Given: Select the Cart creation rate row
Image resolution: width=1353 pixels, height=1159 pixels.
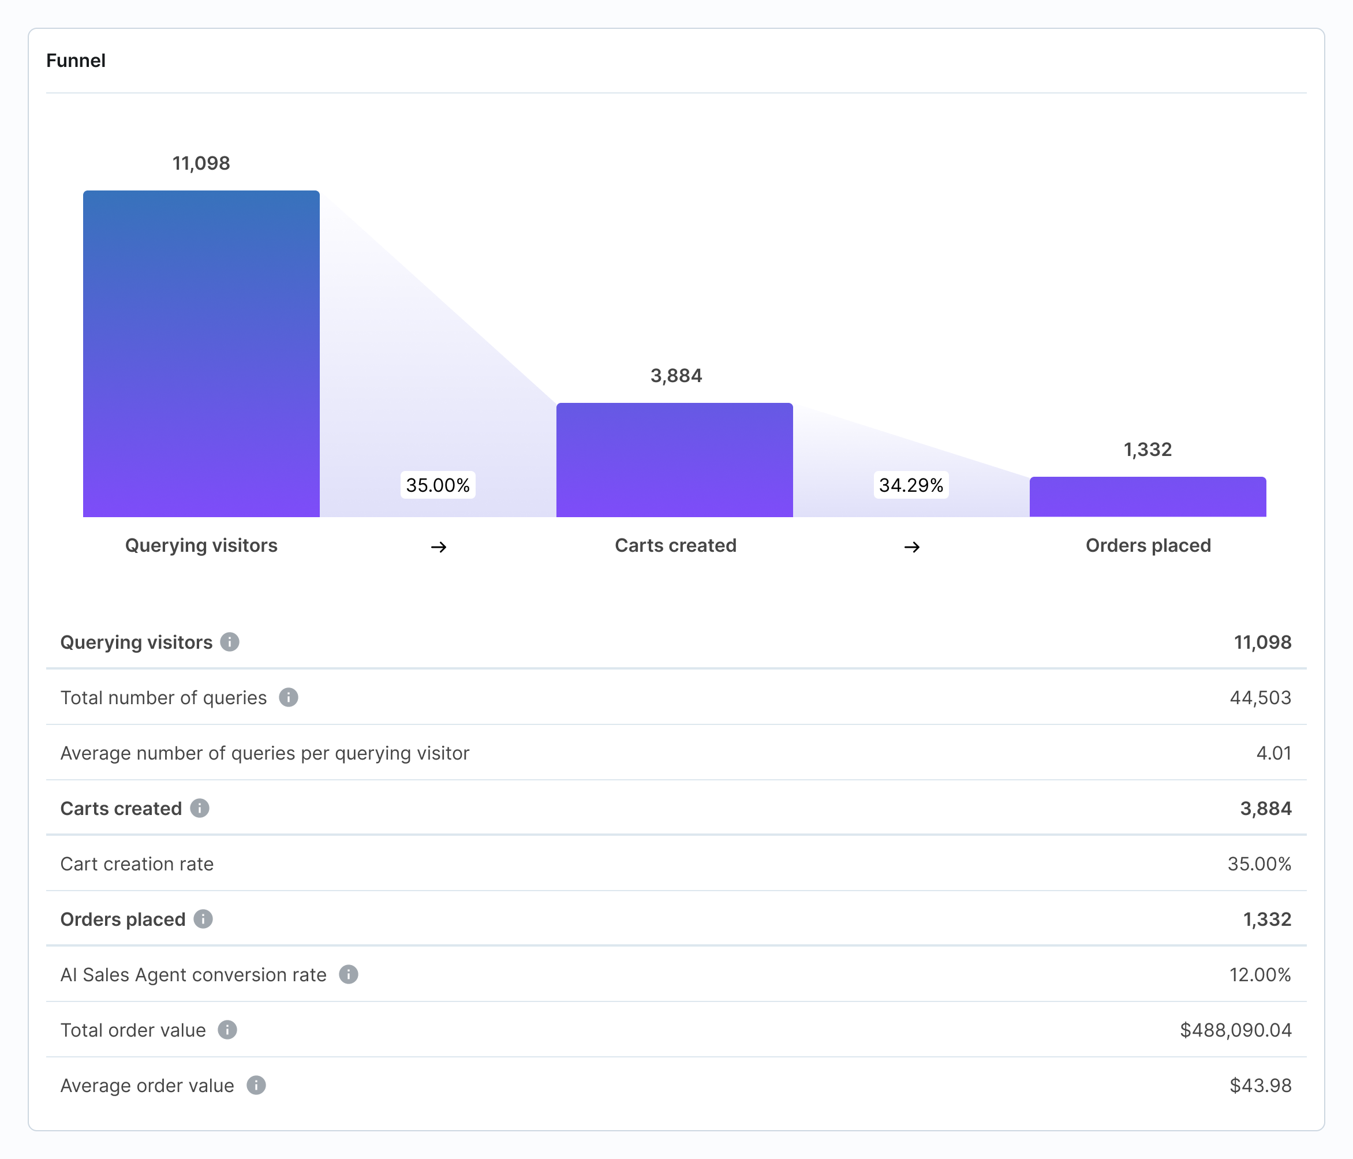Looking at the screenshot, I should [676, 864].
